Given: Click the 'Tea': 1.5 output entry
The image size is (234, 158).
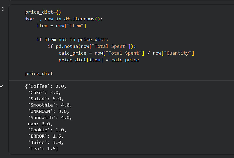Looking at the screenshot, I should pos(43,149).
